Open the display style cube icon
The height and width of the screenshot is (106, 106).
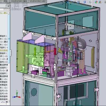click(x=85, y=2)
